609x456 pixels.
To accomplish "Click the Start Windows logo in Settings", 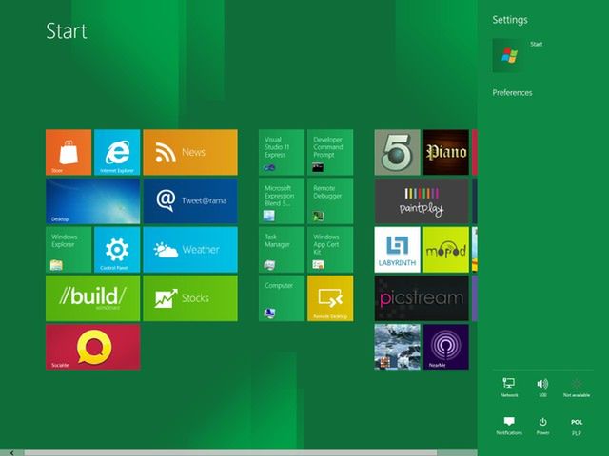I will pyautogui.click(x=508, y=55).
